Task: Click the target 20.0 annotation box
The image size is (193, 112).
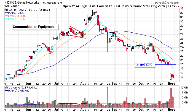Action: pos(145,64)
